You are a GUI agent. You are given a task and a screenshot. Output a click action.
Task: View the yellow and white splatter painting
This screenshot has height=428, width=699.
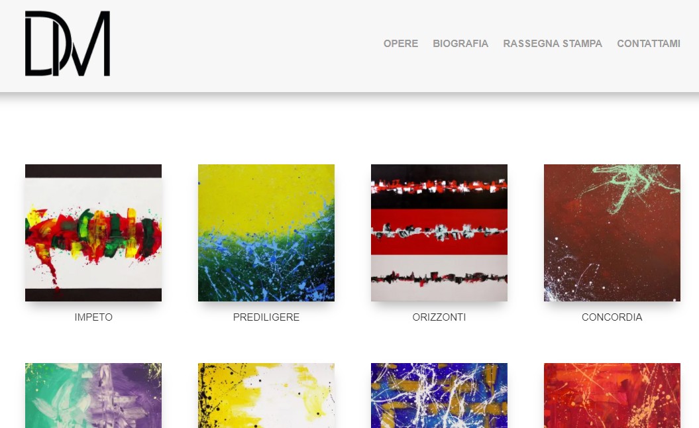[266, 396]
